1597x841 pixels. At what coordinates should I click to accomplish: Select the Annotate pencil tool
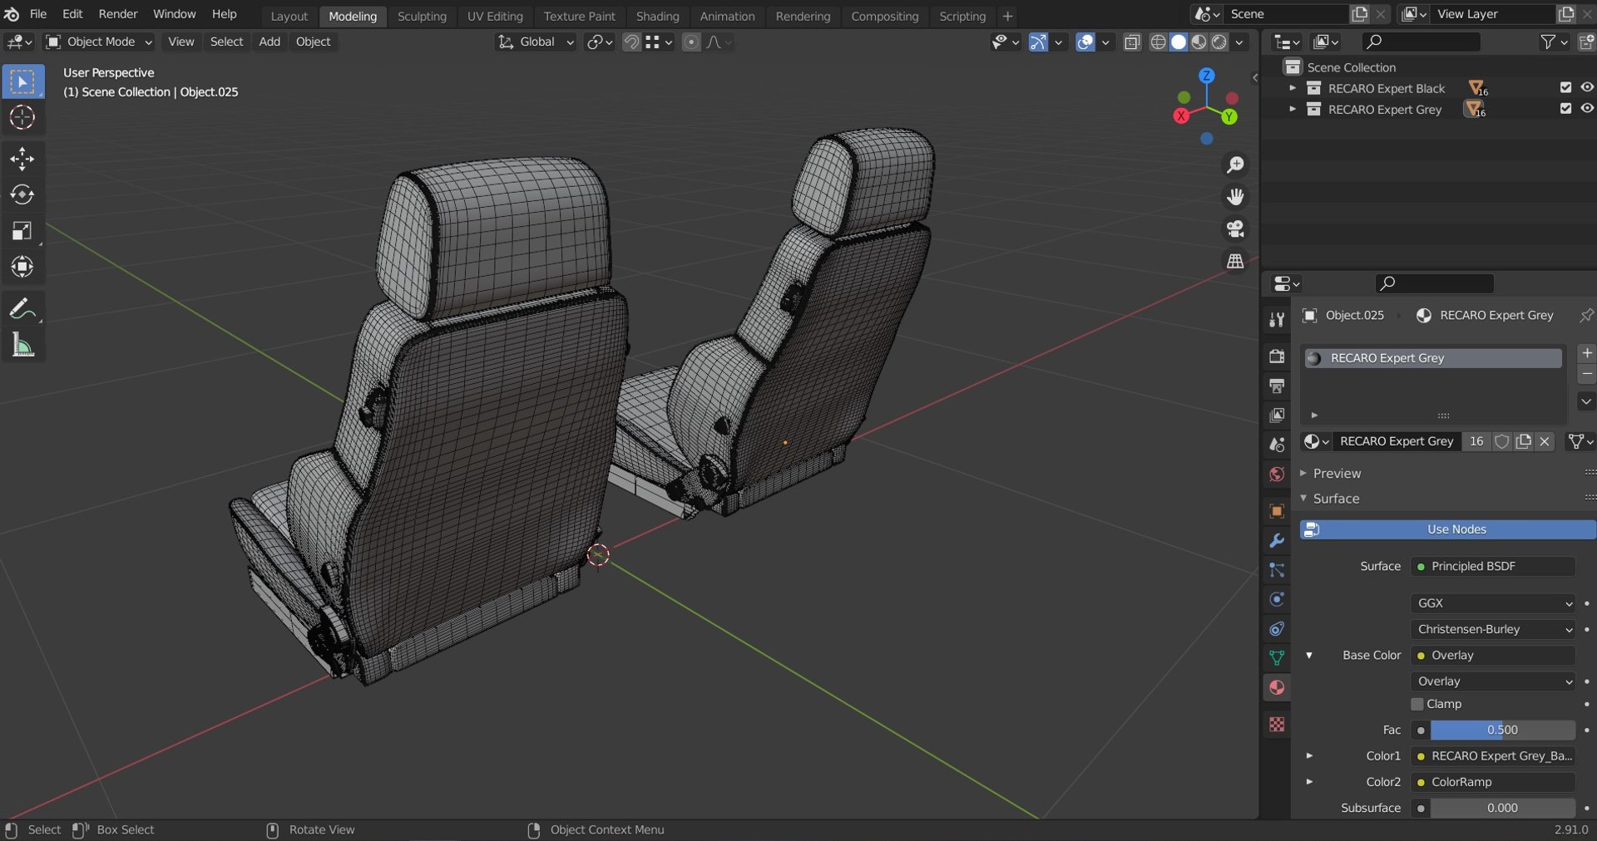click(22, 309)
